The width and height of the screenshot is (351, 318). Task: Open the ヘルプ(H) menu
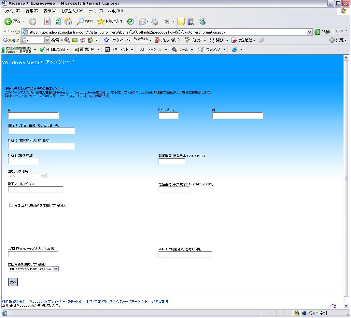pos(115,11)
